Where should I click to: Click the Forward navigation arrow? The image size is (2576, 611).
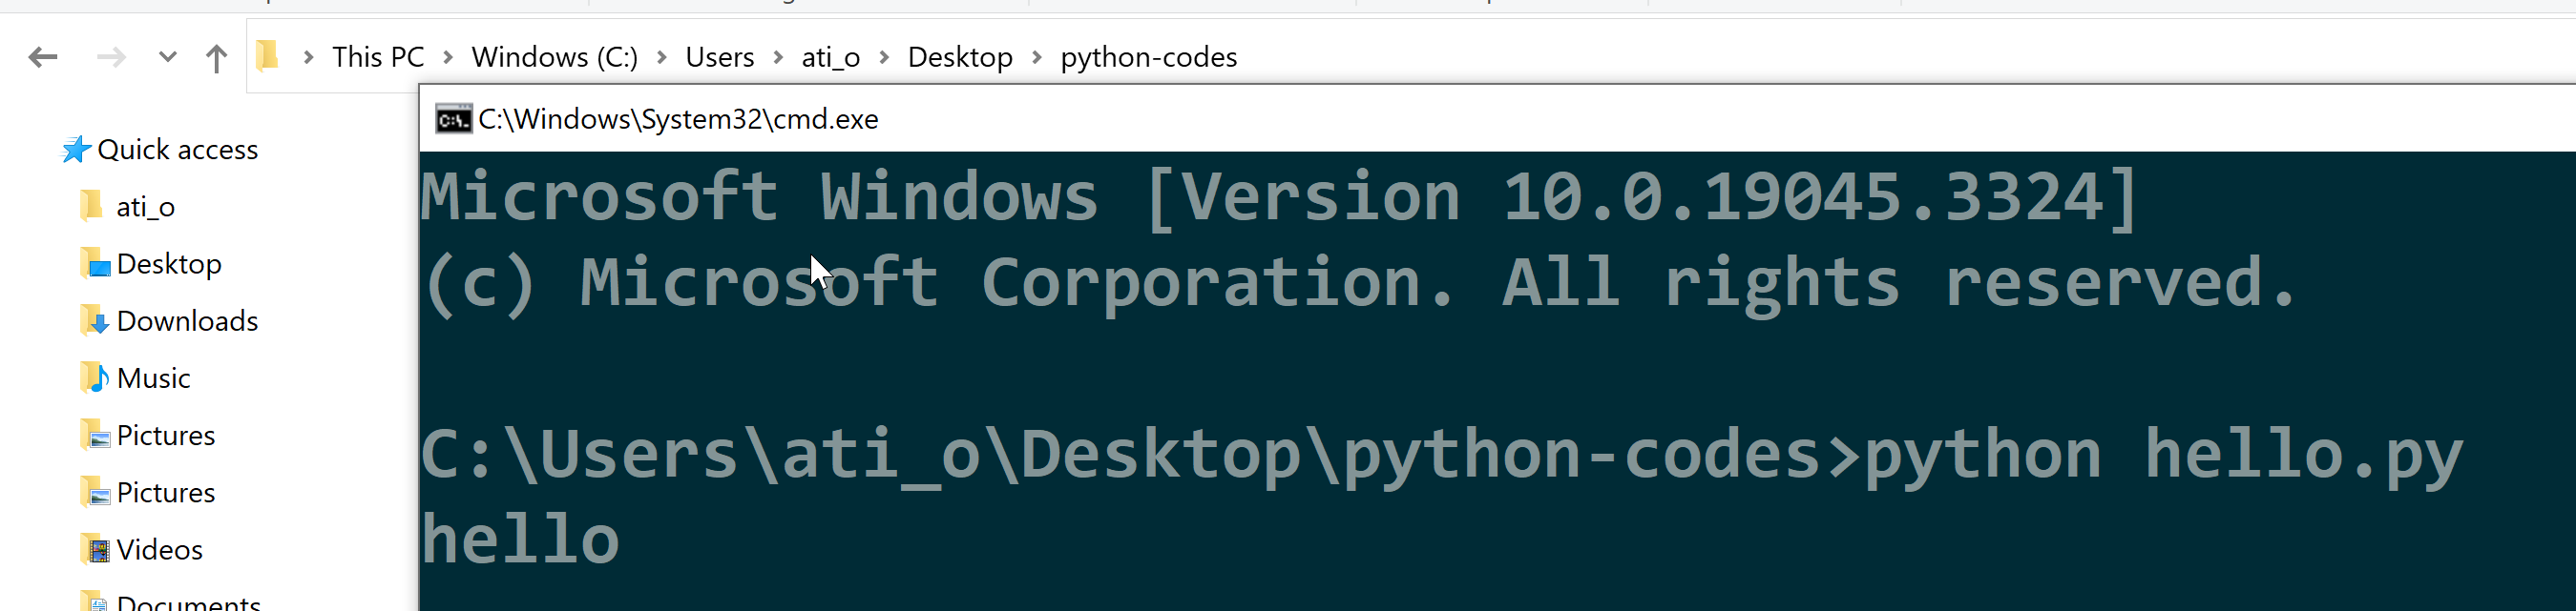click(x=111, y=58)
